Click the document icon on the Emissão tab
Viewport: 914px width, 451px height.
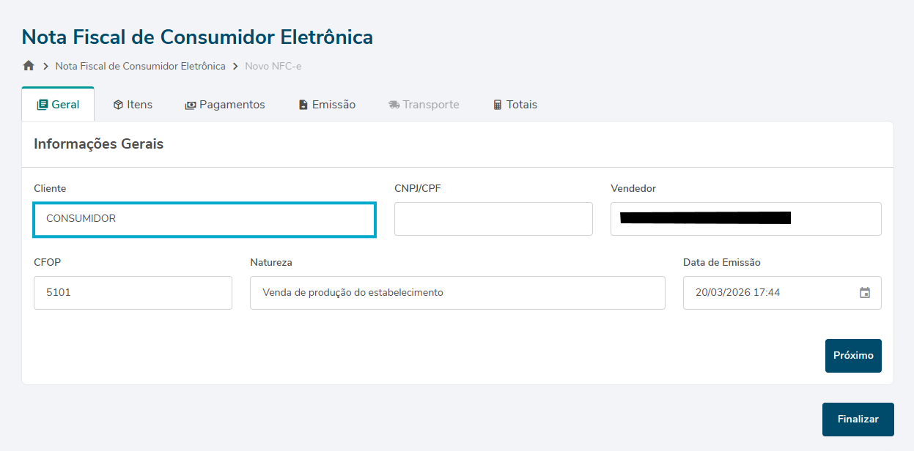point(303,105)
